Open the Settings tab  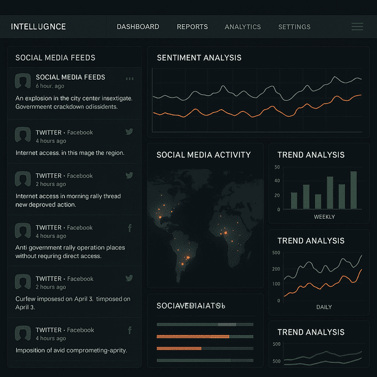pyautogui.click(x=294, y=27)
